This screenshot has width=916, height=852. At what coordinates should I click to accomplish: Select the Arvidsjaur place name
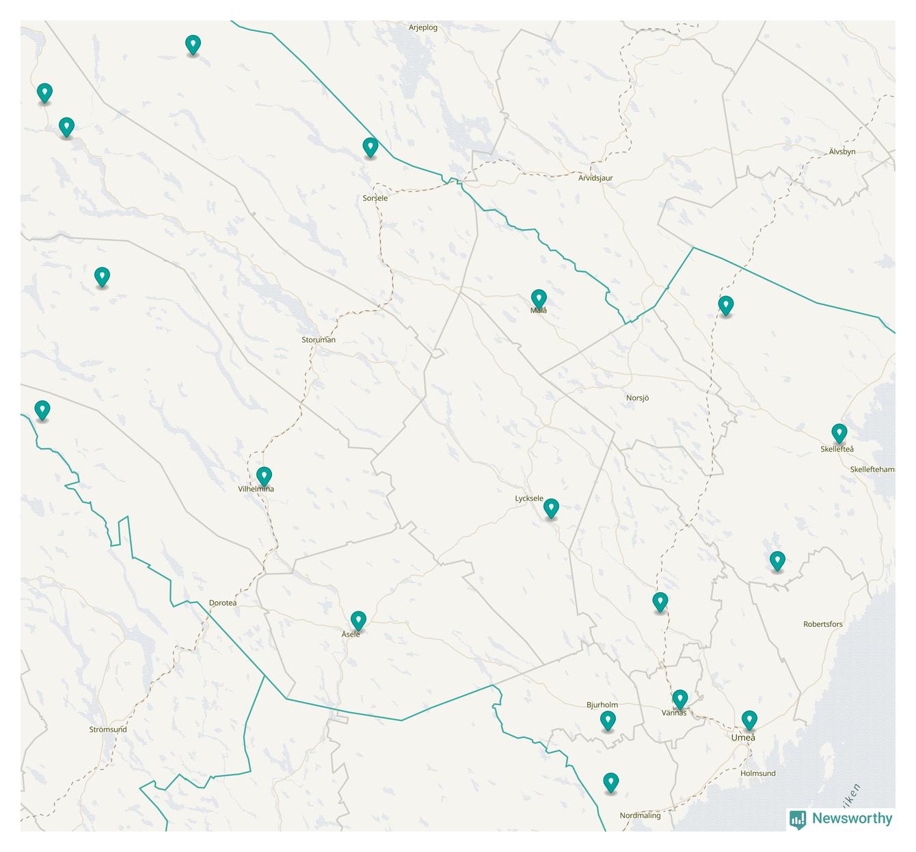click(595, 178)
